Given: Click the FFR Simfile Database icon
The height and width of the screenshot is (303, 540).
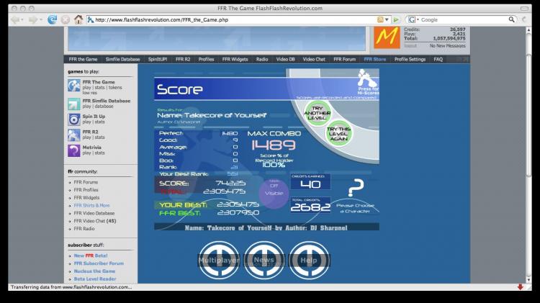Looking at the screenshot, I should (74, 104).
